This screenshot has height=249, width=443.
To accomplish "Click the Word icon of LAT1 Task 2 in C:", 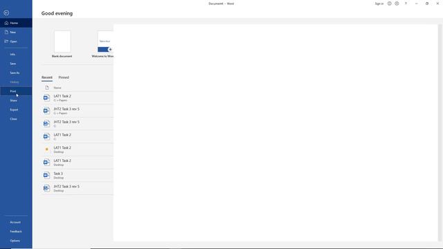I will coord(46,136).
